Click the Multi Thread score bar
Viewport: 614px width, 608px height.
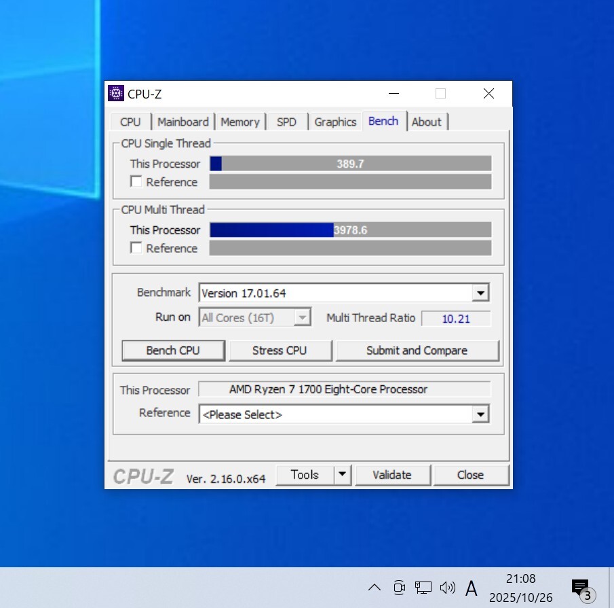(x=350, y=230)
